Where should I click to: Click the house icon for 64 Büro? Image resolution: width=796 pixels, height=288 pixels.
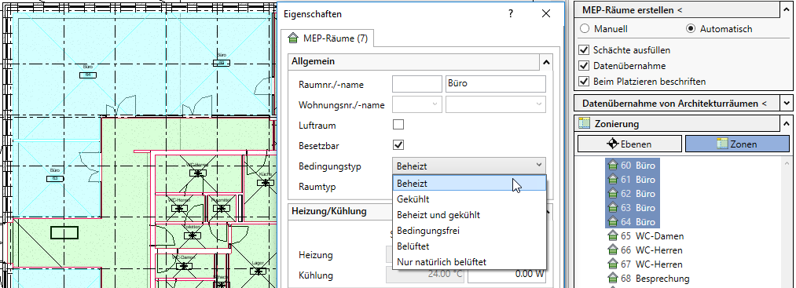click(613, 222)
